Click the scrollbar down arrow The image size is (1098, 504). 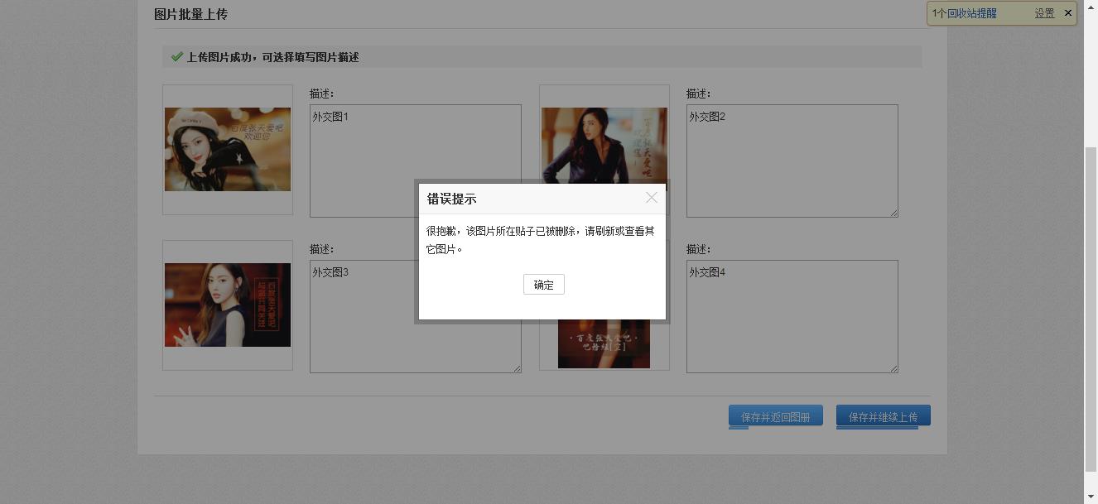[1091, 497]
